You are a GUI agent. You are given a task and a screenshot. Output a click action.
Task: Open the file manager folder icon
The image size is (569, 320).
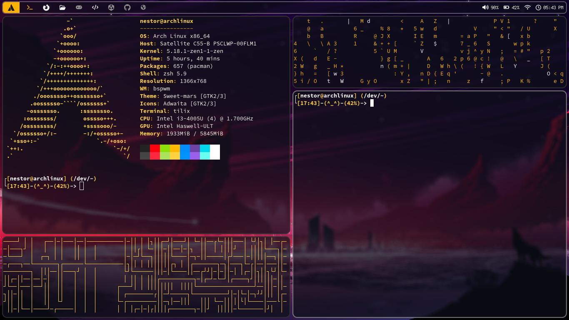point(62,7)
